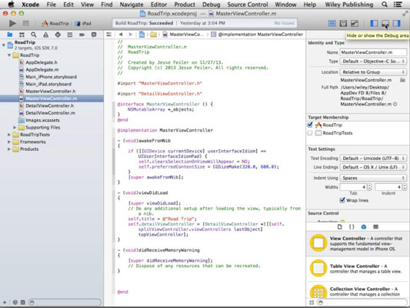Expand the Supporting Files group
This screenshot has height=308, width=410.
click(x=15, y=128)
